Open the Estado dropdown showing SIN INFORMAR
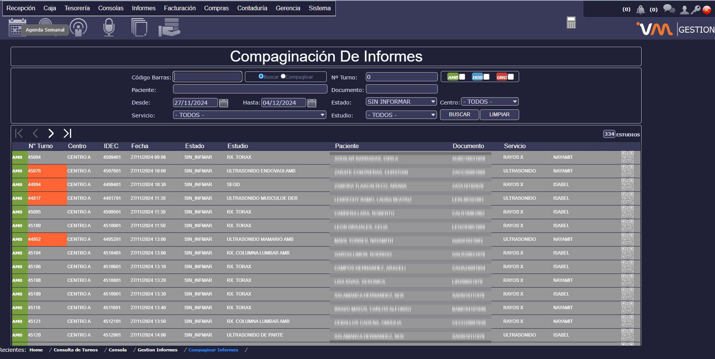715x359 pixels. [x=401, y=102]
